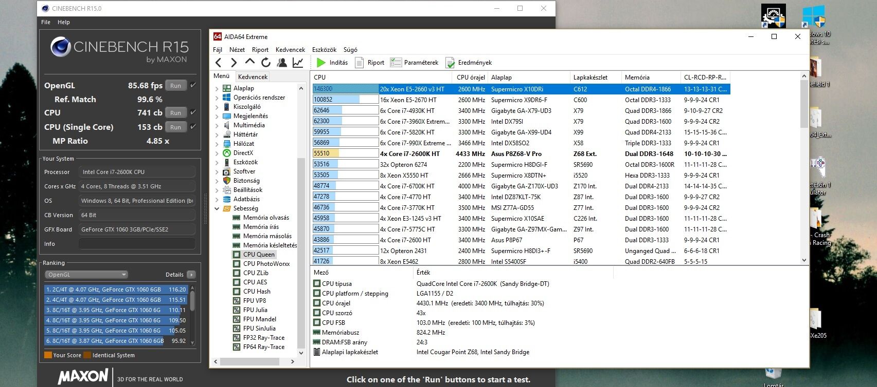
Task: Expand the DirectX node
Action: pyautogui.click(x=217, y=153)
